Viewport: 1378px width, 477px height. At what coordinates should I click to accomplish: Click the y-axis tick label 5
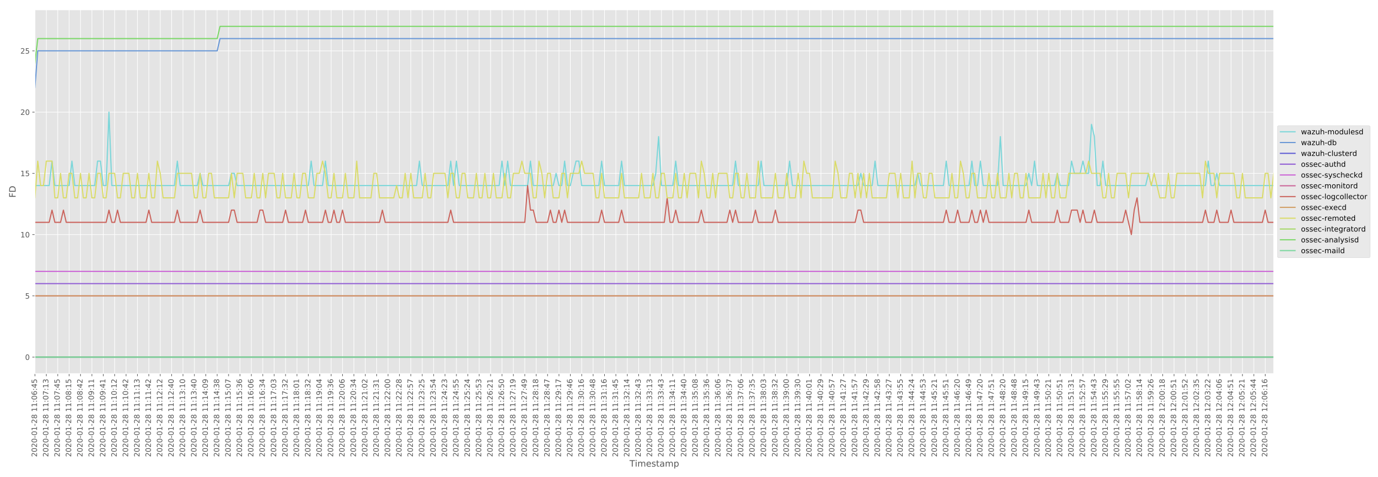click(x=27, y=296)
